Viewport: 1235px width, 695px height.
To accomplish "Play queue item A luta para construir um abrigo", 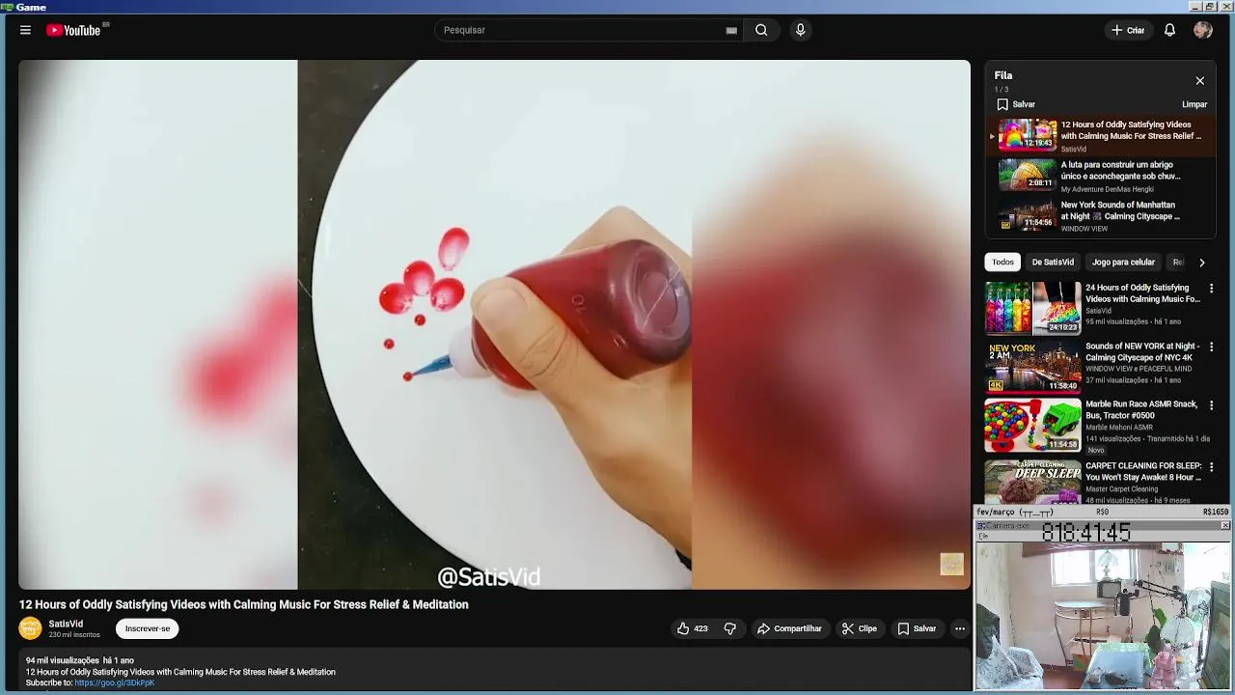I will point(1100,176).
